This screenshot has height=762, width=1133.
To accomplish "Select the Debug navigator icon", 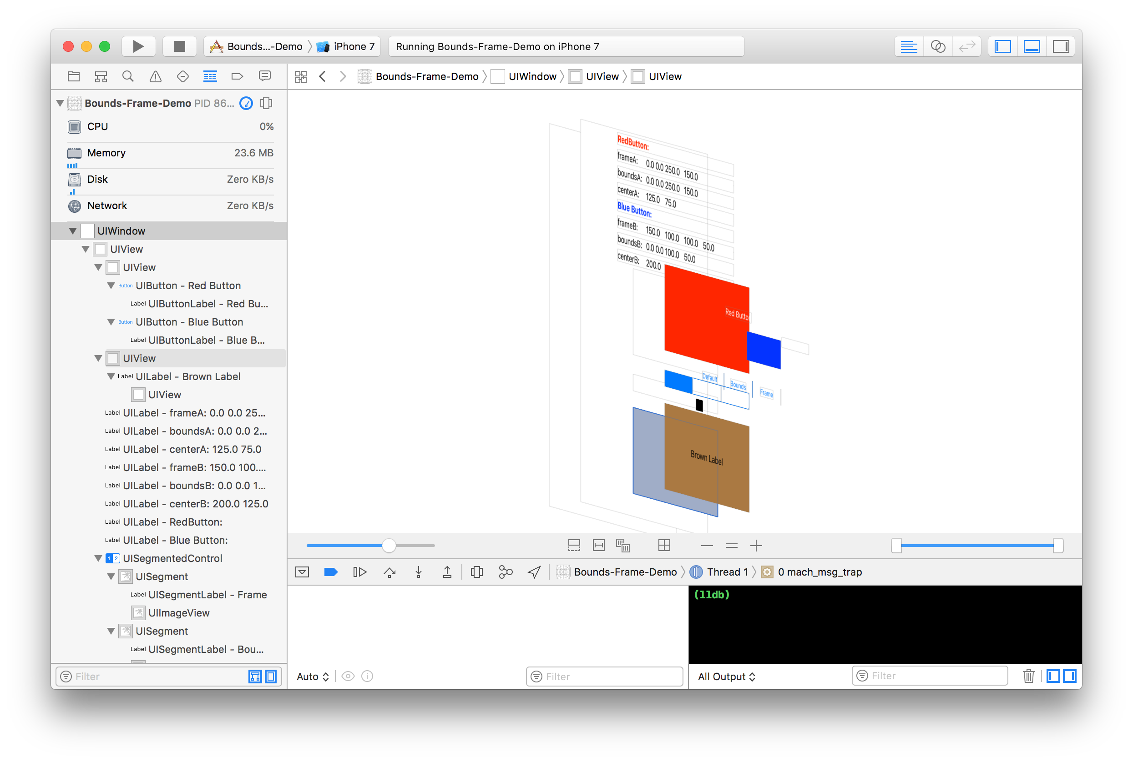I will [x=210, y=76].
